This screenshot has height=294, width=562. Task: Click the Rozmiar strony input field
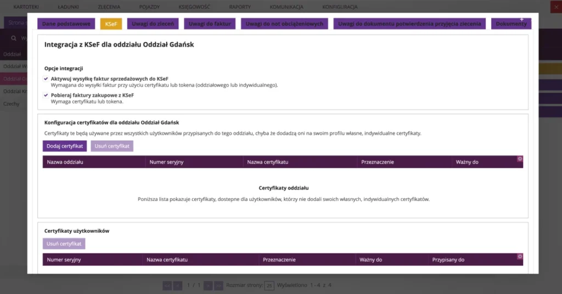[269, 285]
